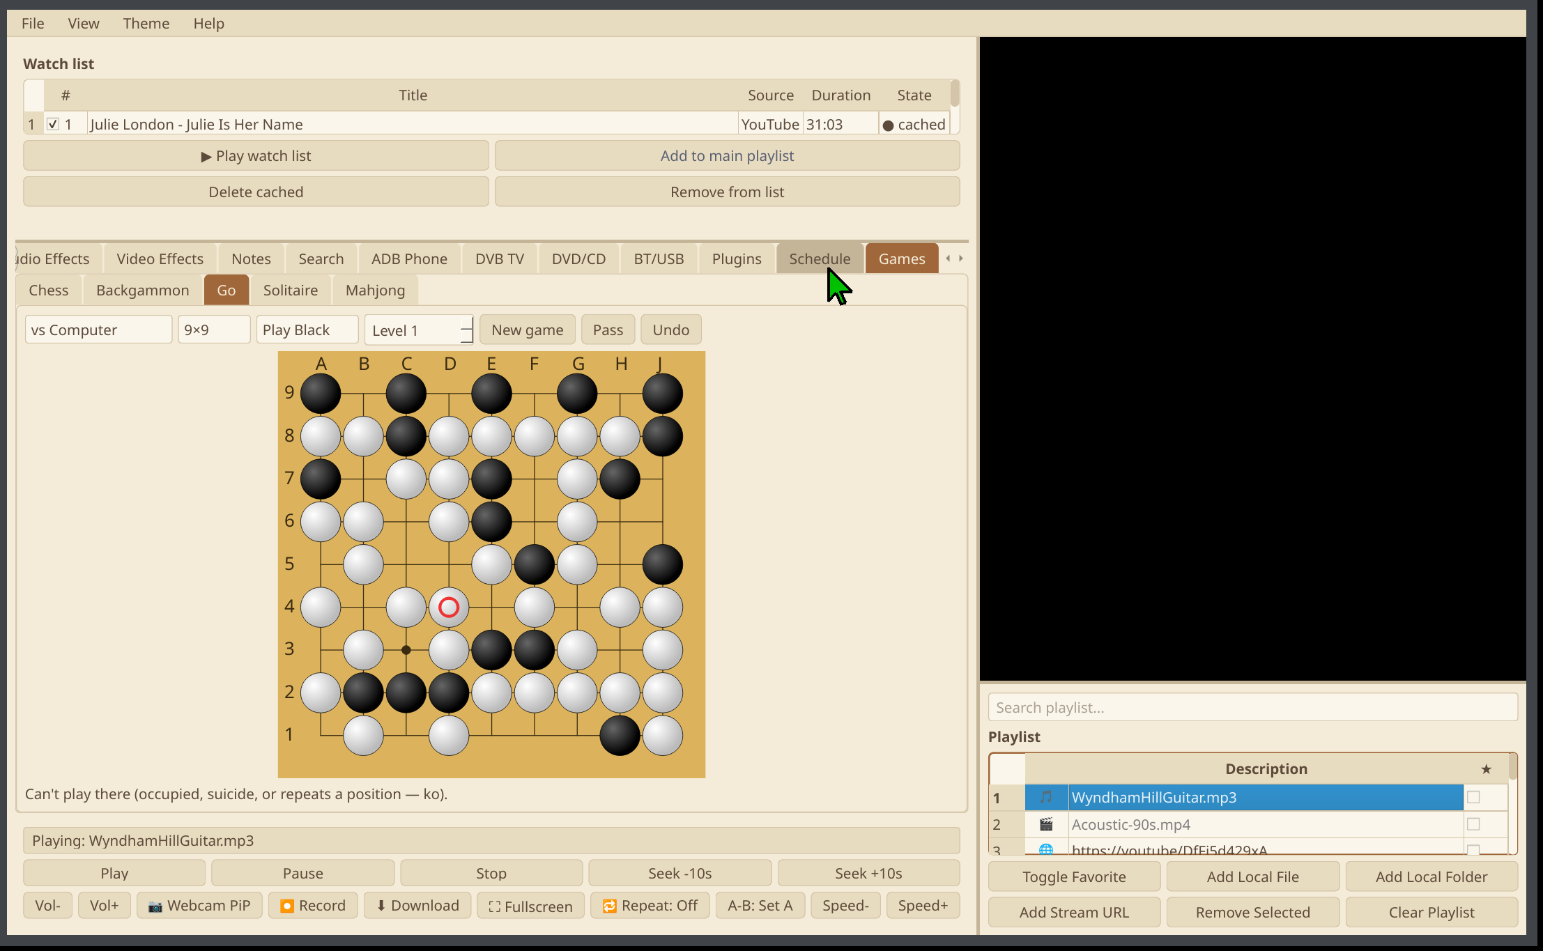Open the vs Computer mode dropdown

pyautogui.click(x=98, y=330)
